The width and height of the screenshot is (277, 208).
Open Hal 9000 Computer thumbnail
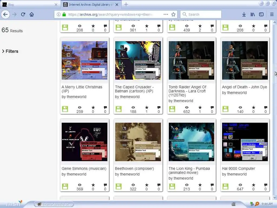[x=245, y=142]
